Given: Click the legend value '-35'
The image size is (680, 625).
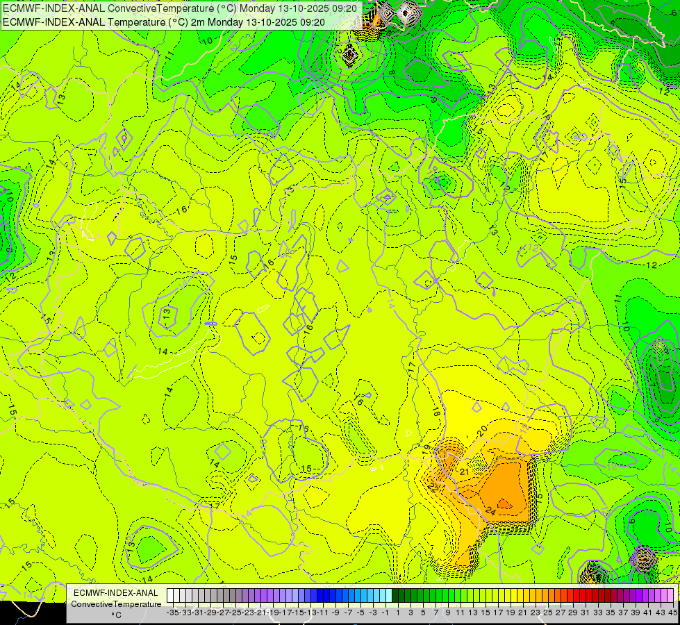Looking at the screenshot, I should 172,612.
